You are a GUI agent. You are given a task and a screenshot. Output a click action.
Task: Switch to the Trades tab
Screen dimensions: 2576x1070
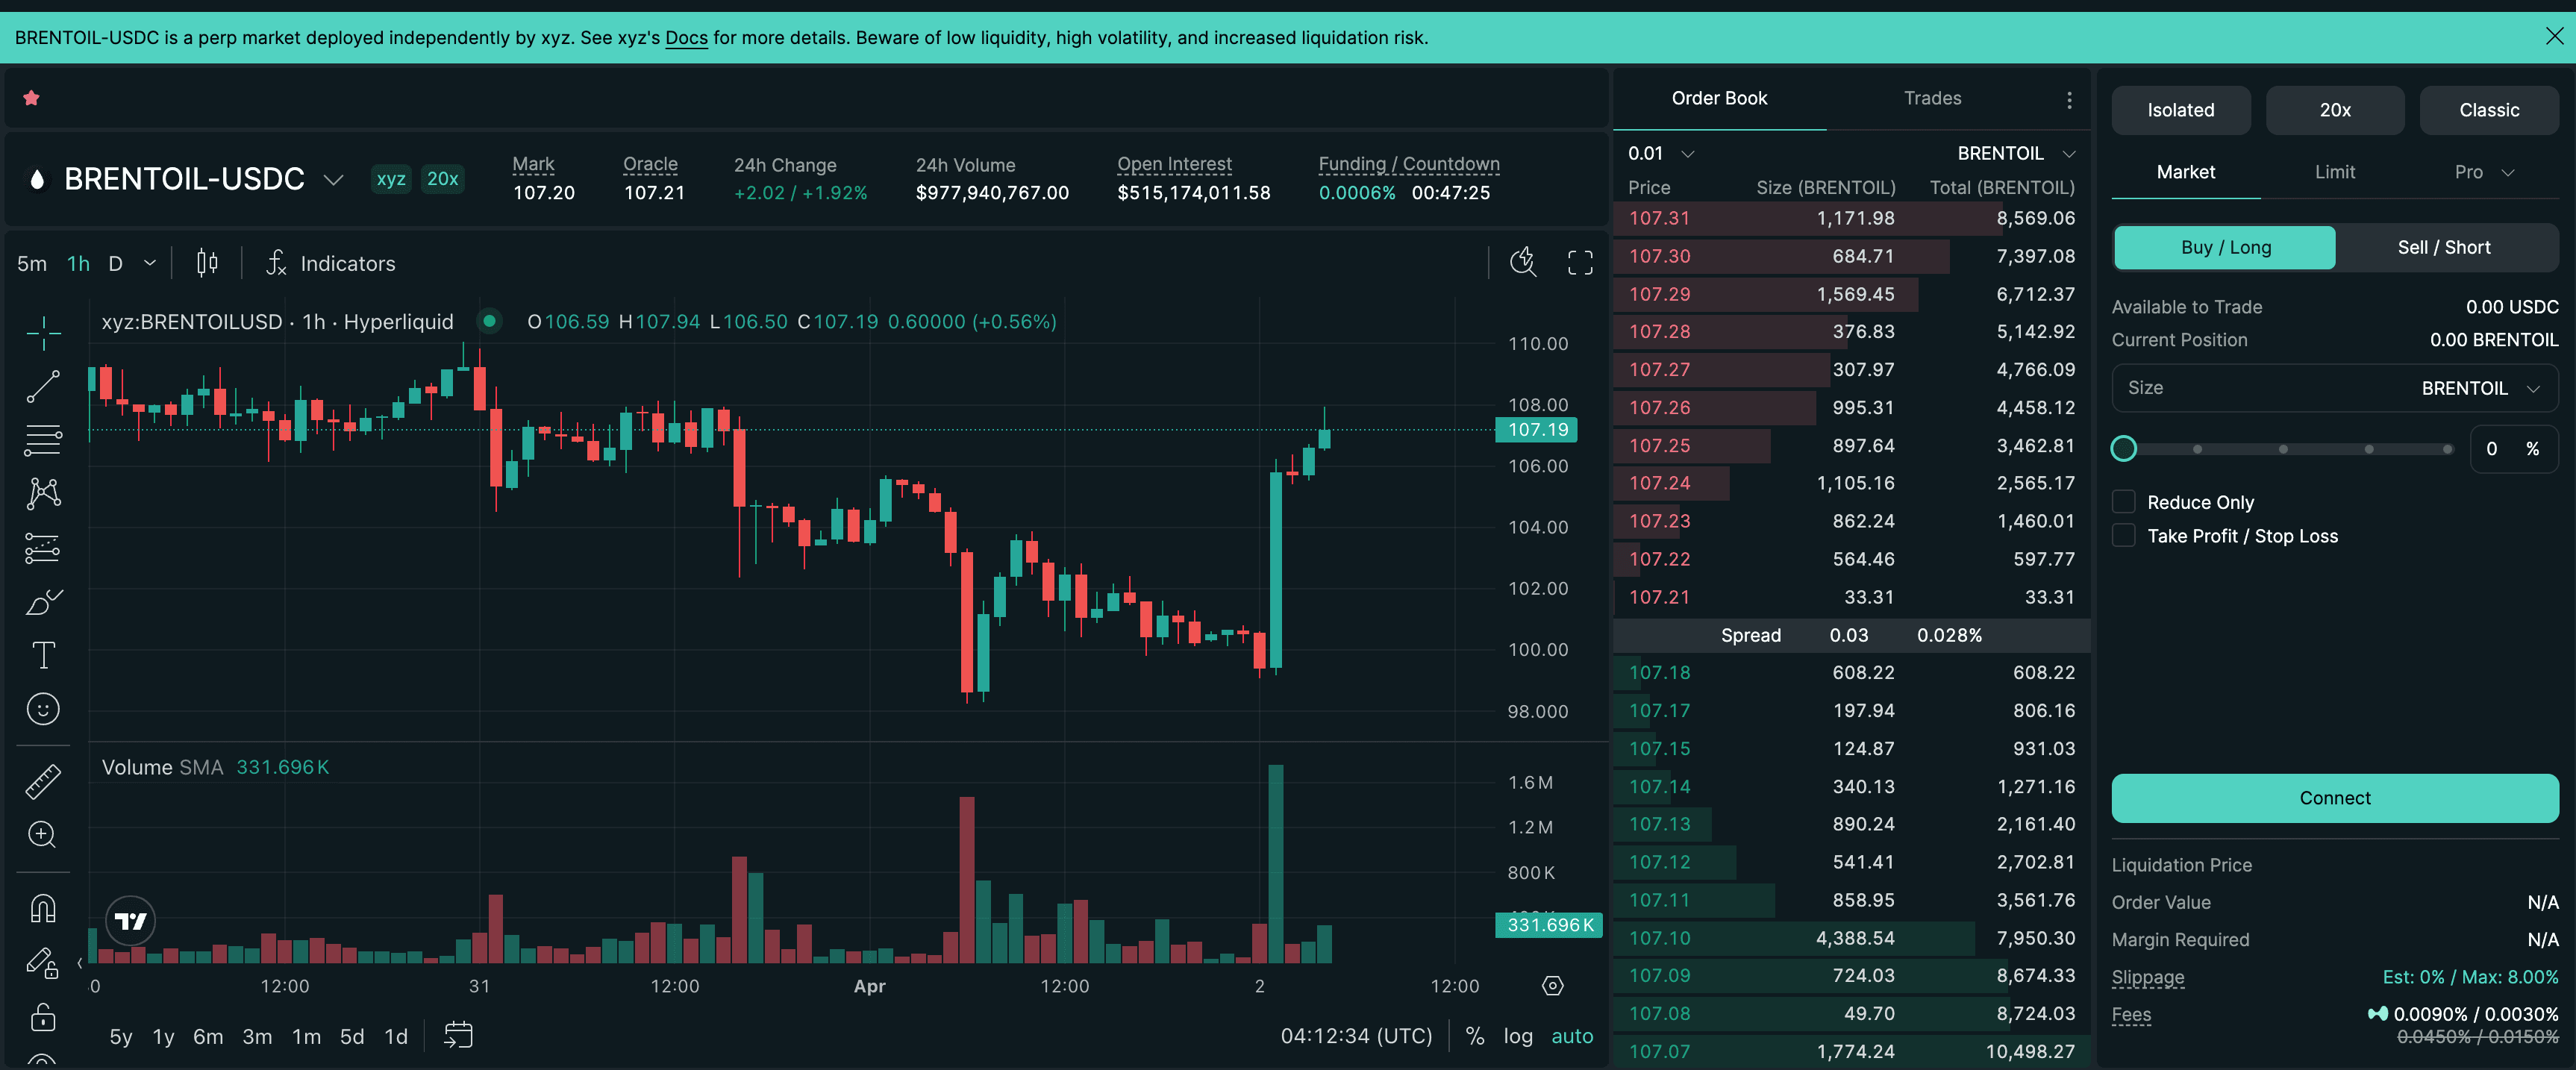1932,98
